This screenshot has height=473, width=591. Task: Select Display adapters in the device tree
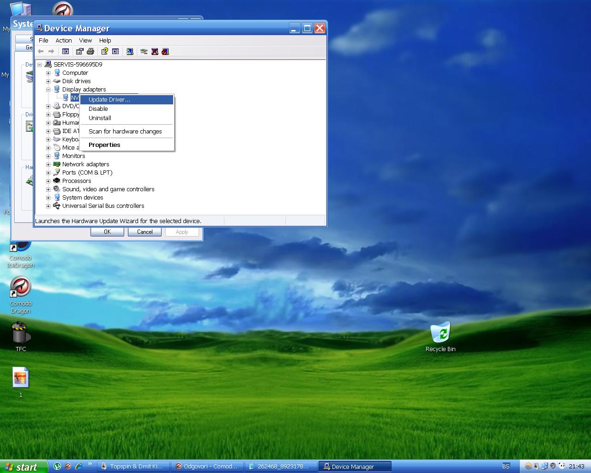pos(84,89)
